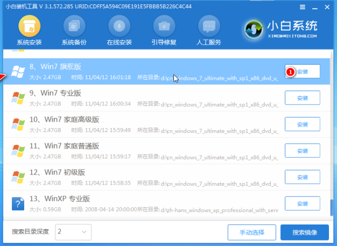Click the 小白系统 logo
The image size is (337, 246).
[280, 28]
